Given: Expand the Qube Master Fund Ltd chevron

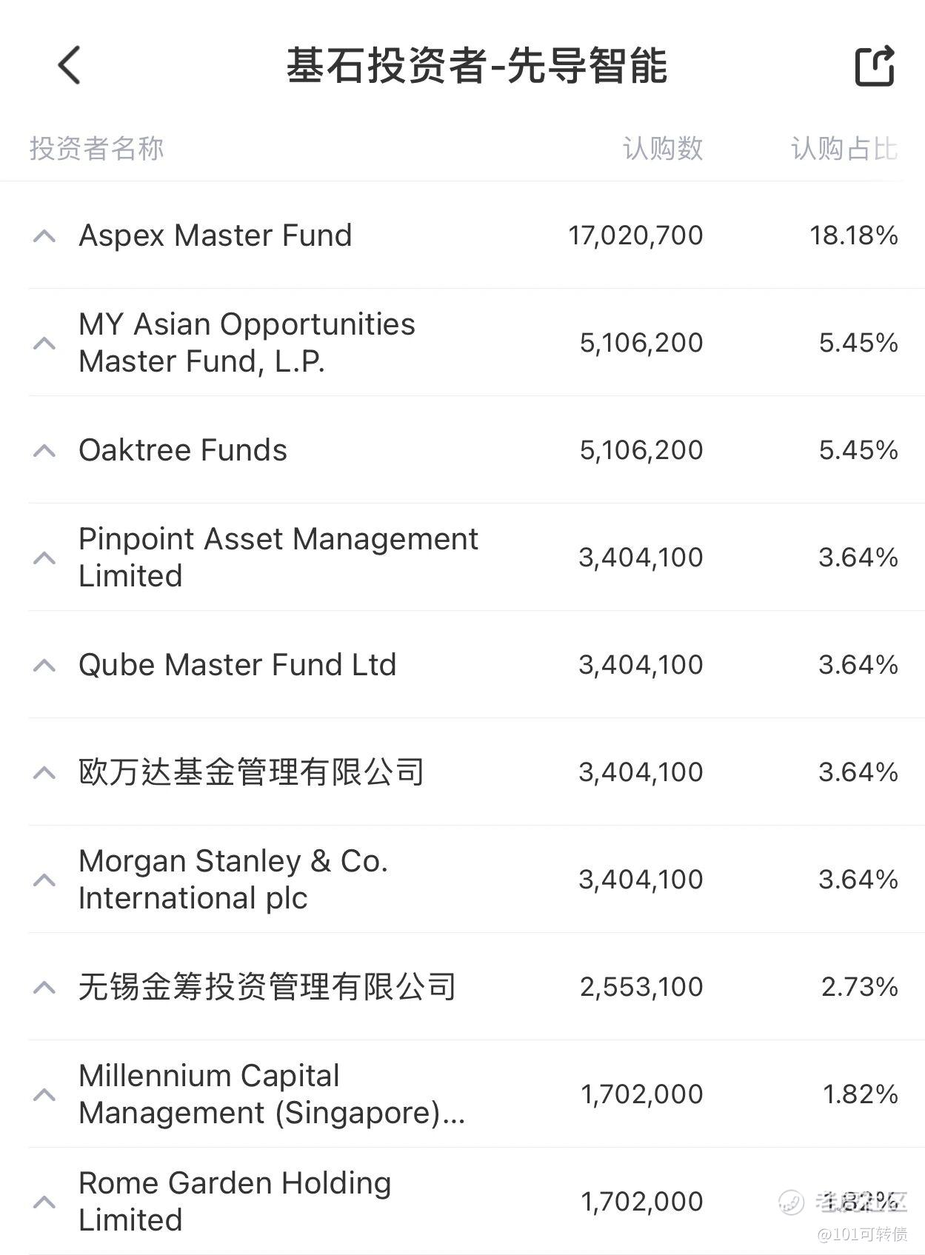Looking at the screenshot, I should coord(44,666).
